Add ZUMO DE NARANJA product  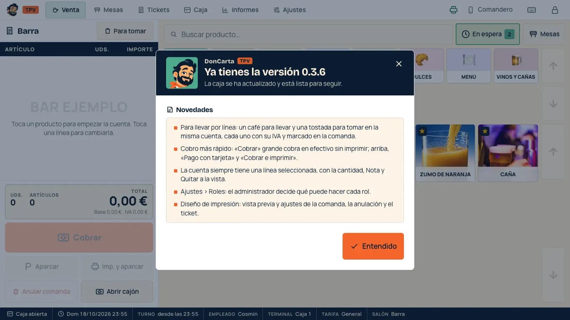point(445,153)
